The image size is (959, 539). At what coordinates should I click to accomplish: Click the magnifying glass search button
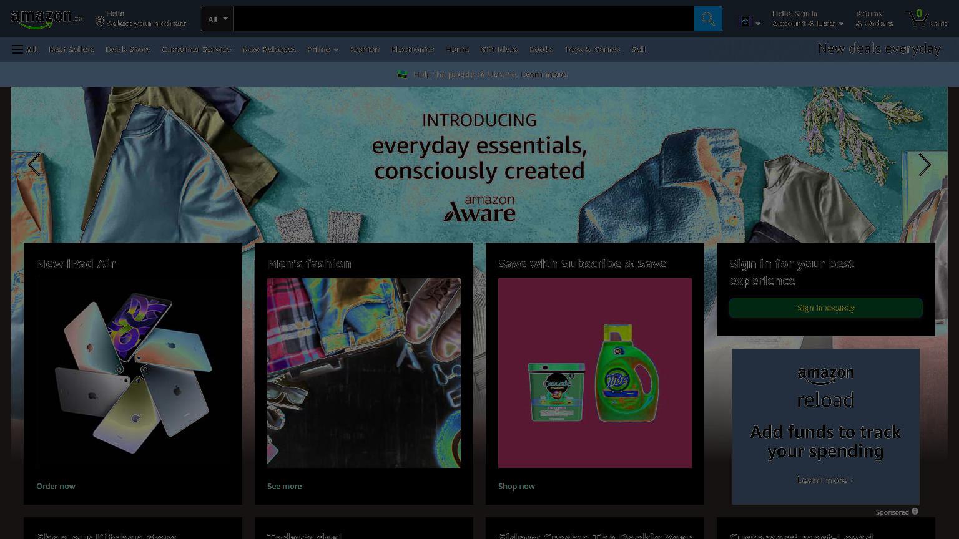click(x=708, y=19)
